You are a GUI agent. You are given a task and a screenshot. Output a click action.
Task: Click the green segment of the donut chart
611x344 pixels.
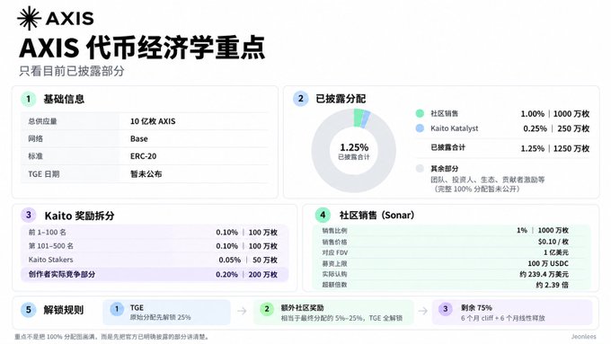tap(359, 118)
